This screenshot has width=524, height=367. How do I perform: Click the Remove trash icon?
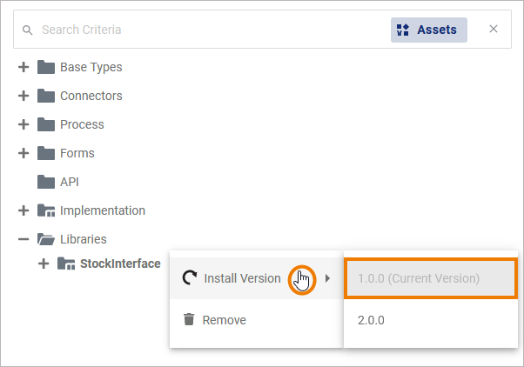click(x=189, y=320)
